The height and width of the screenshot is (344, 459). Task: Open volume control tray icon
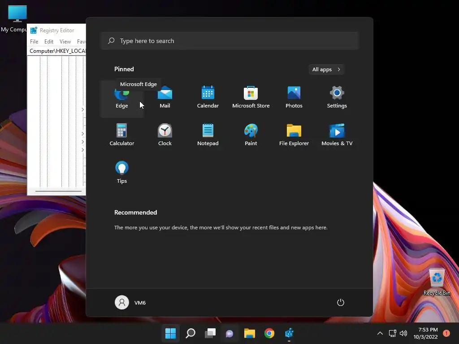click(x=403, y=333)
